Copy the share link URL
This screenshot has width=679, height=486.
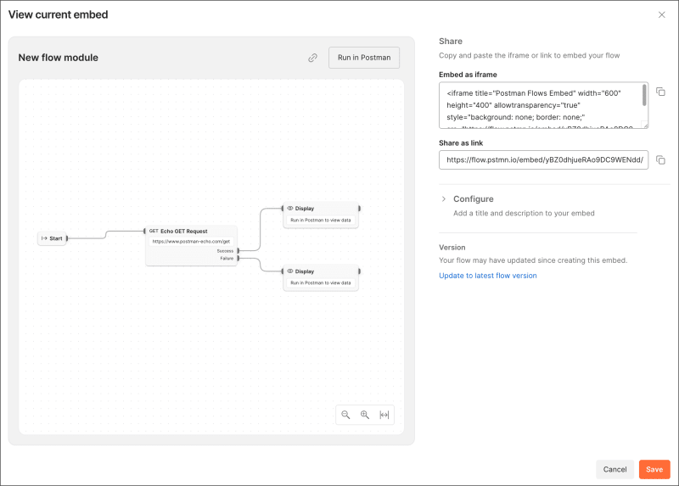[x=660, y=159]
